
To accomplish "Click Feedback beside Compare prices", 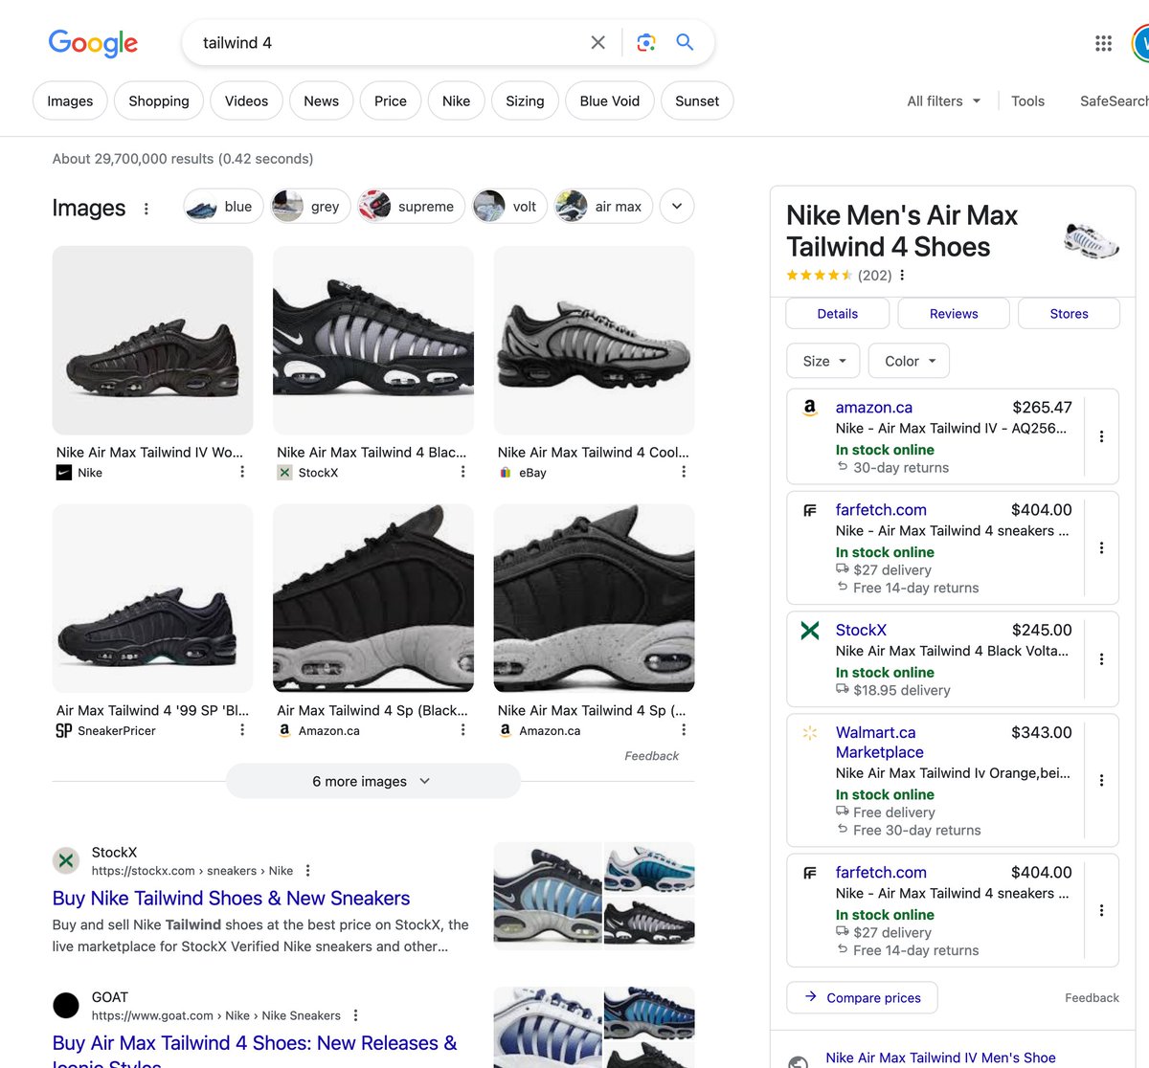I will tap(1092, 998).
